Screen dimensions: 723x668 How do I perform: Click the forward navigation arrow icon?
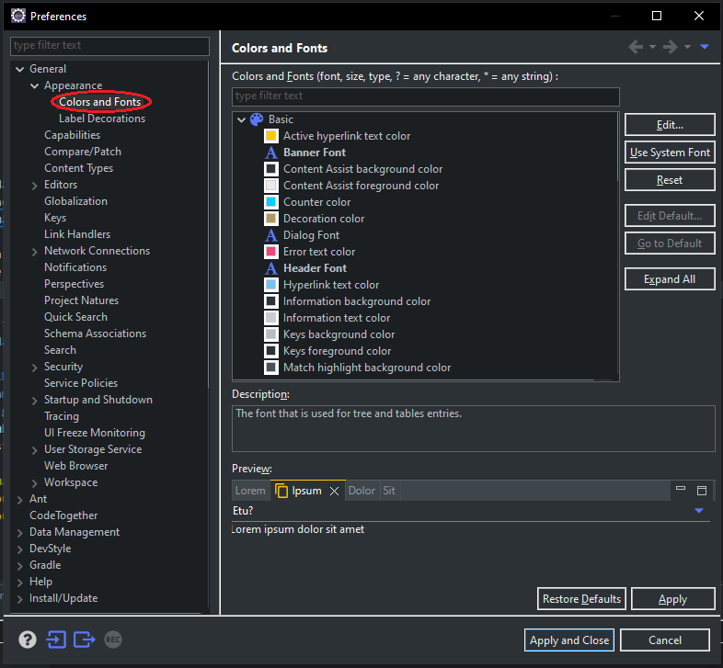pyautogui.click(x=670, y=47)
